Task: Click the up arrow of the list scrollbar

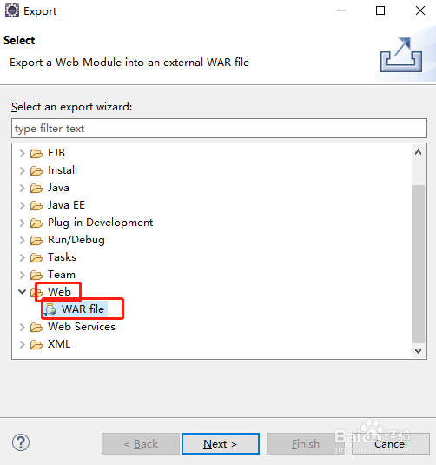Action: tap(419, 152)
